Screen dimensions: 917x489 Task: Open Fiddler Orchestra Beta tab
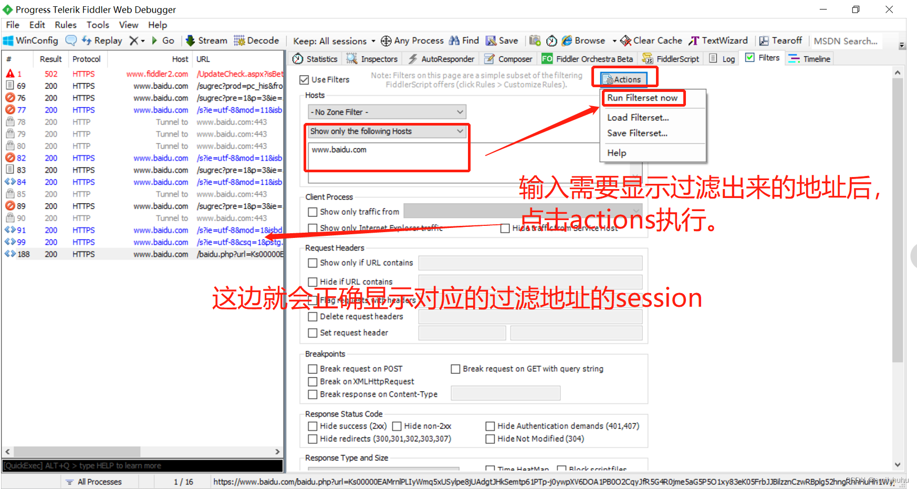[587, 59]
